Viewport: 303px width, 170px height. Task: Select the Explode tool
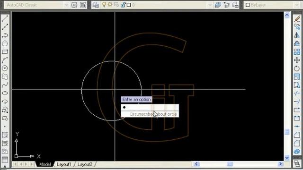click(297, 151)
